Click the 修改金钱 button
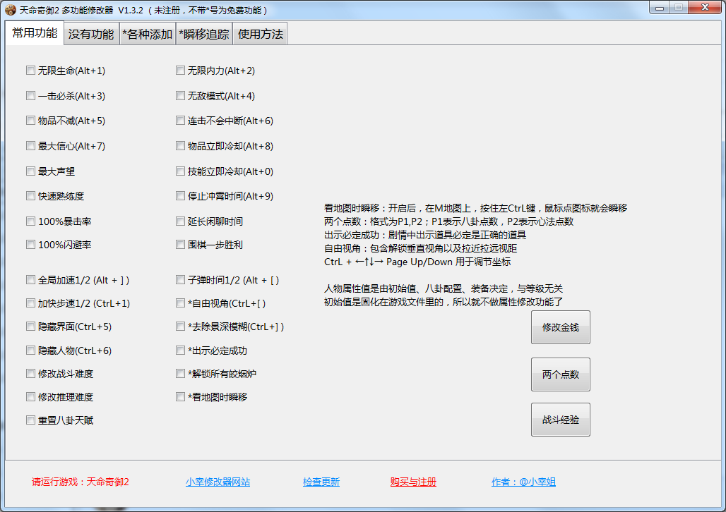 click(x=560, y=327)
